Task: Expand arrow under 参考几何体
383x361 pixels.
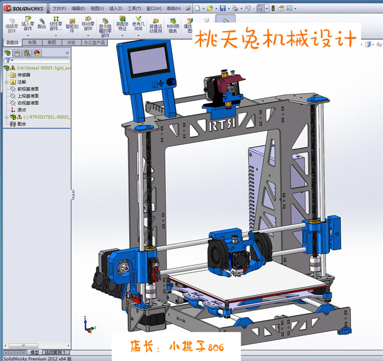Action: pos(138,35)
